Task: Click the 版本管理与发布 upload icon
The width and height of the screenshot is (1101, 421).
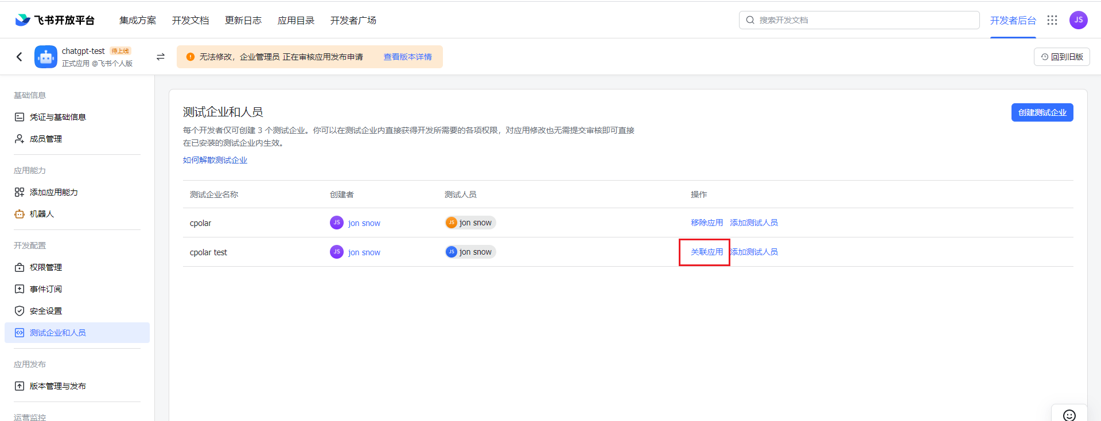Action: (x=20, y=386)
